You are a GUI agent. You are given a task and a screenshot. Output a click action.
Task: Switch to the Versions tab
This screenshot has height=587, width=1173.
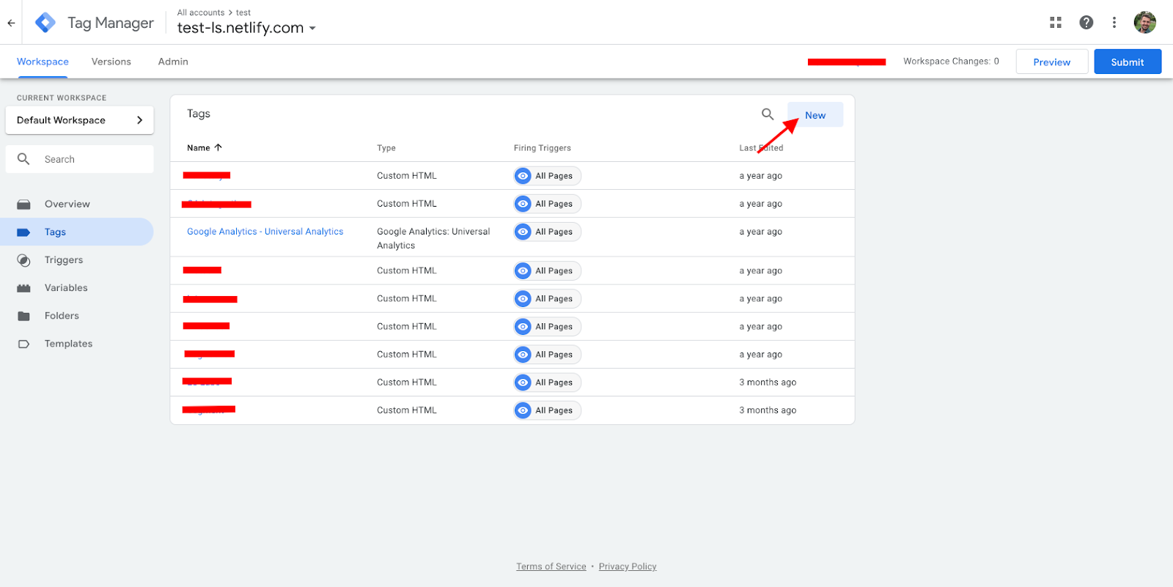tap(111, 62)
